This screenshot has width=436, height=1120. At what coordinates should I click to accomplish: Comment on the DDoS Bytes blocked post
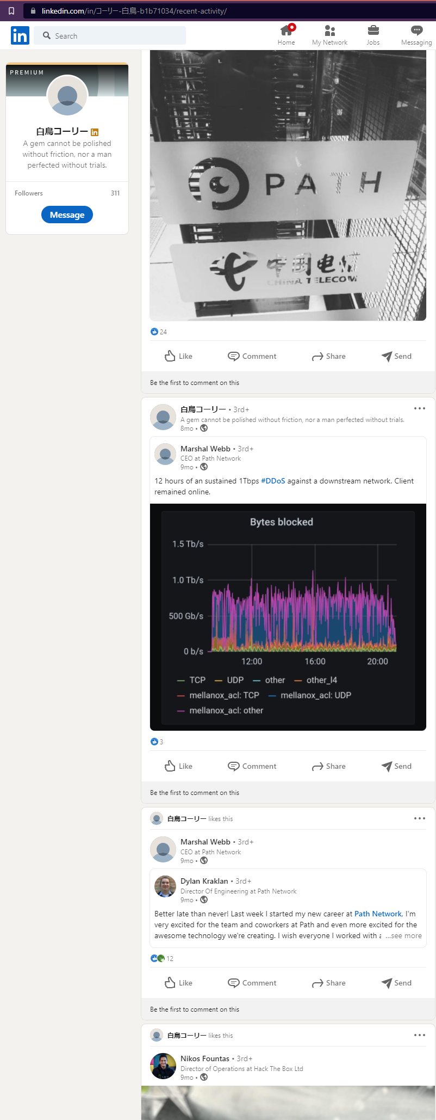[252, 766]
